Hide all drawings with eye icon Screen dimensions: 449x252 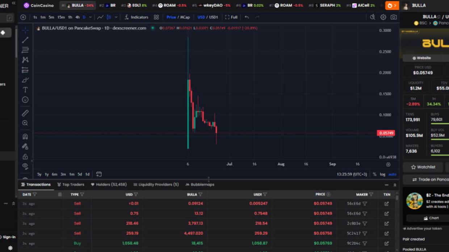pos(25,166)
